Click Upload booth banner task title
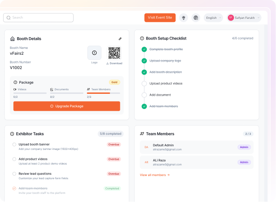The width and height of the screenshot is (276, 202). click(34, 144)
